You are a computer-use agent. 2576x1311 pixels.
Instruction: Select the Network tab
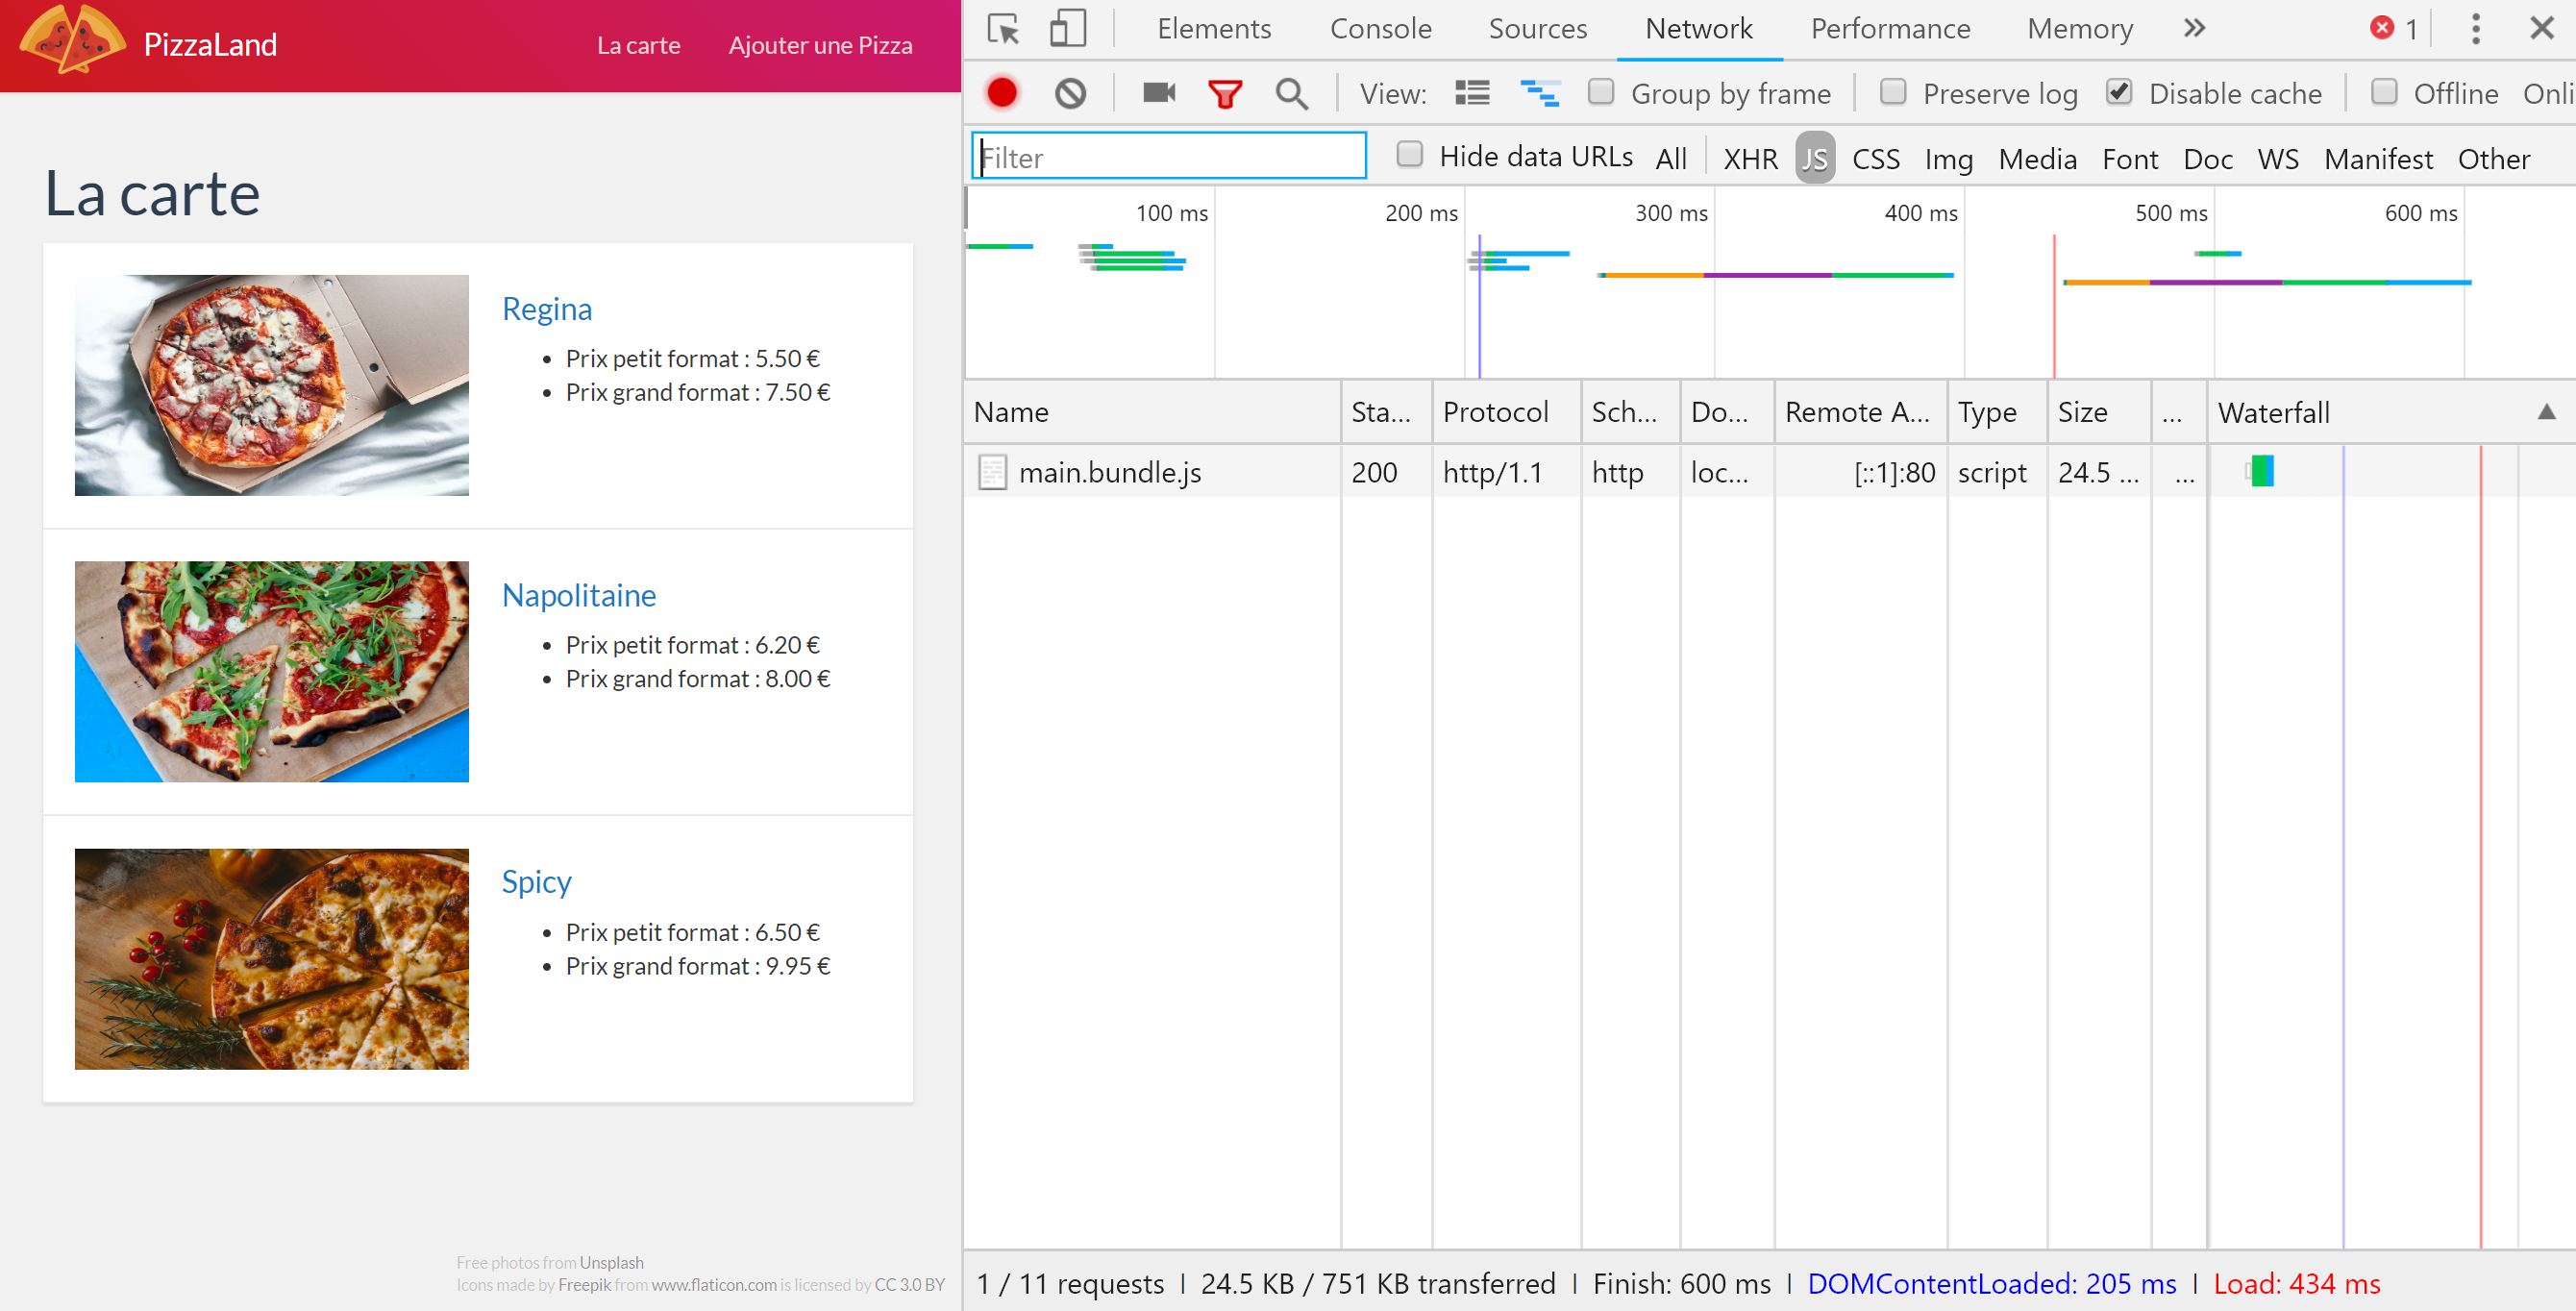pyautogui.click(x=1699, y=29)
